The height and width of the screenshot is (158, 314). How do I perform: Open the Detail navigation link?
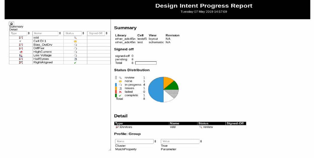tap(13, 30)
